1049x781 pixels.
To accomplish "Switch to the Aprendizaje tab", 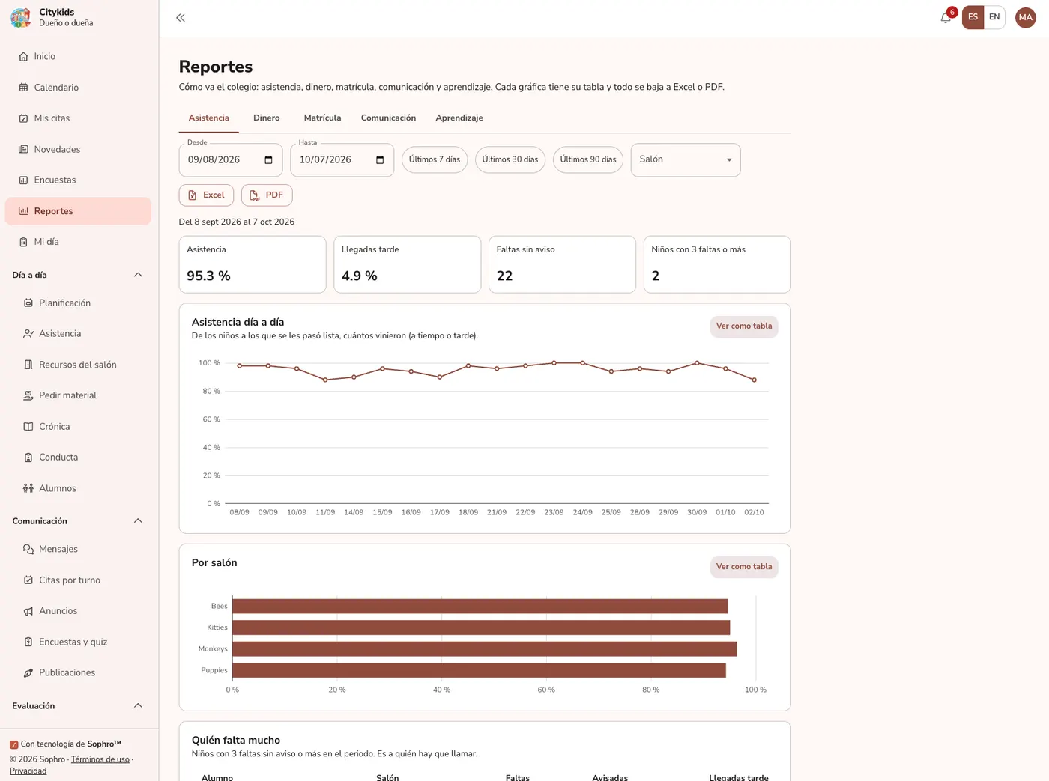I will 459,118.
